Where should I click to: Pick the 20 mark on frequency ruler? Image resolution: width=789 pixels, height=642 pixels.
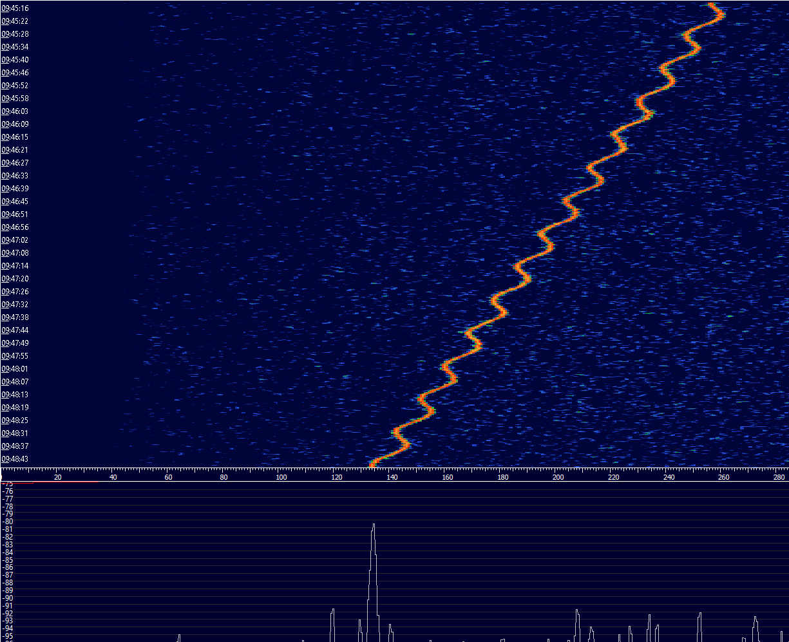click(58, 477)
